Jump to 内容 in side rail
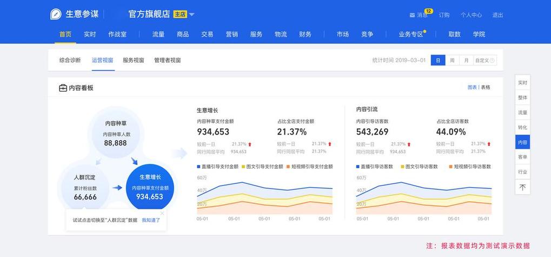The width and height of the screenshot is (551, 257). 522,142
